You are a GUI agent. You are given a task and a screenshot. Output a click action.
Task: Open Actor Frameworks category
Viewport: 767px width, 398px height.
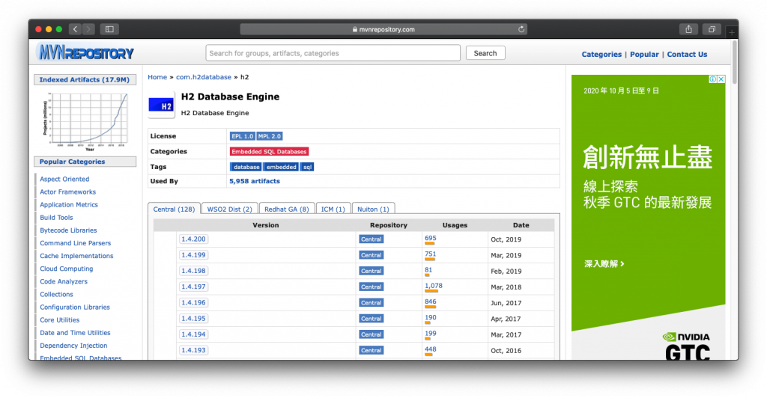pyautogui.click(x=68, y=192)
